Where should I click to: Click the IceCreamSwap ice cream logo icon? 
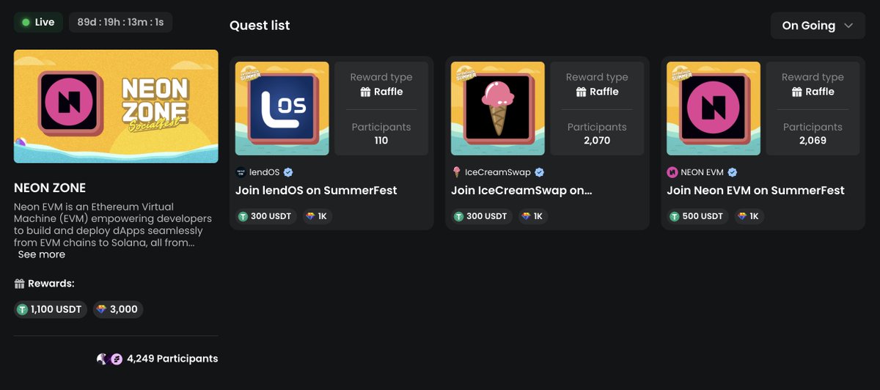click(x=456, y=172)
